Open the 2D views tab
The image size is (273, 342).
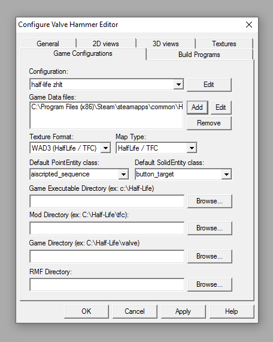(106, 43)
